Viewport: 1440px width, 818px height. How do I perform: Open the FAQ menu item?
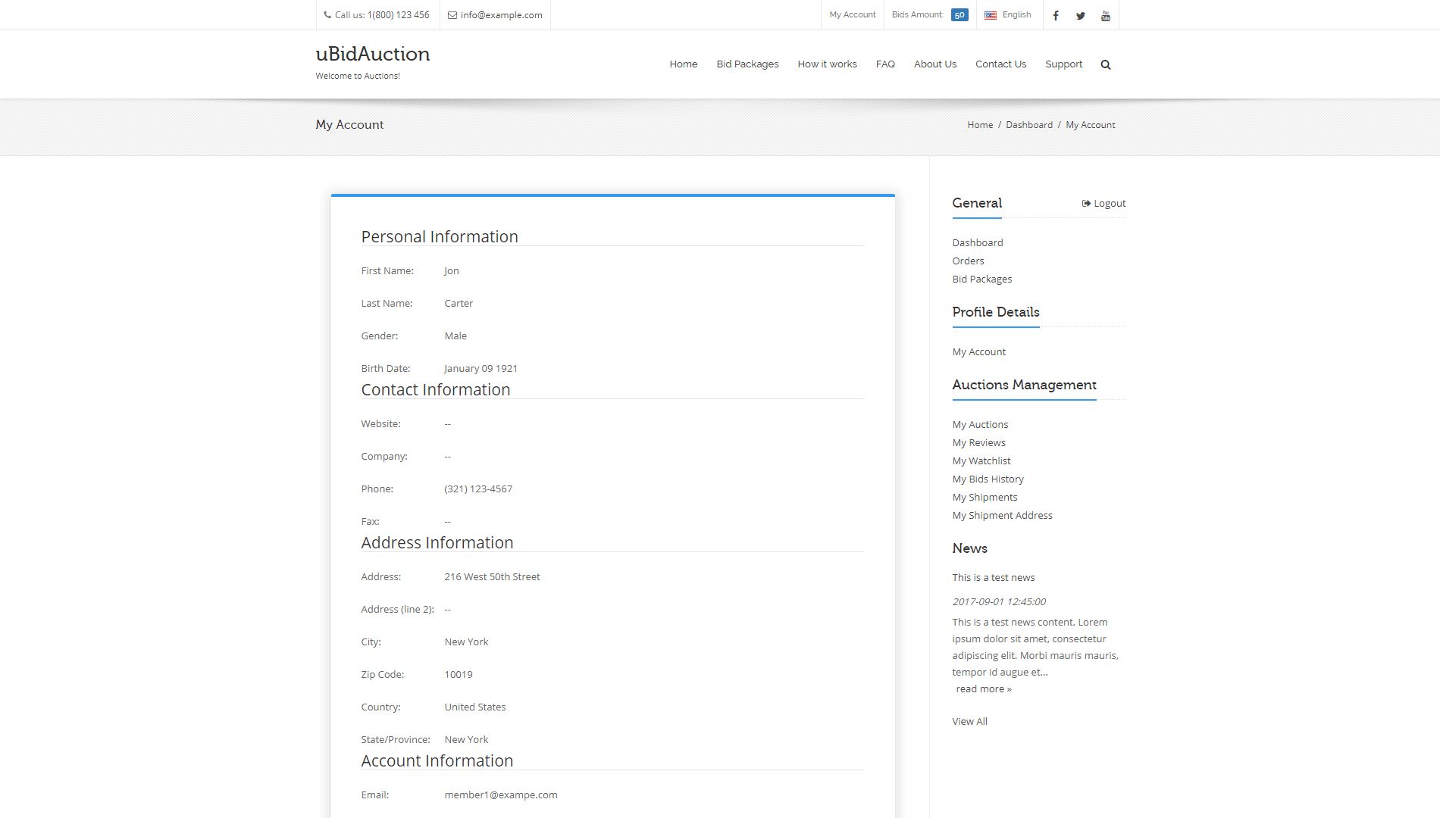[x=884, y=64]
